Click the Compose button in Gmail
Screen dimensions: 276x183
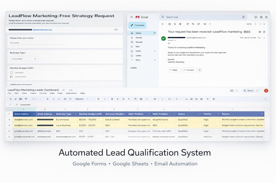point(137,25)
